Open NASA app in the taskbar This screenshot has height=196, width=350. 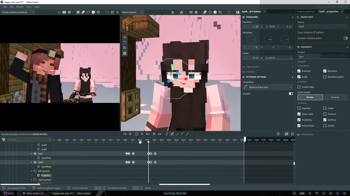(x=8, y=193)
